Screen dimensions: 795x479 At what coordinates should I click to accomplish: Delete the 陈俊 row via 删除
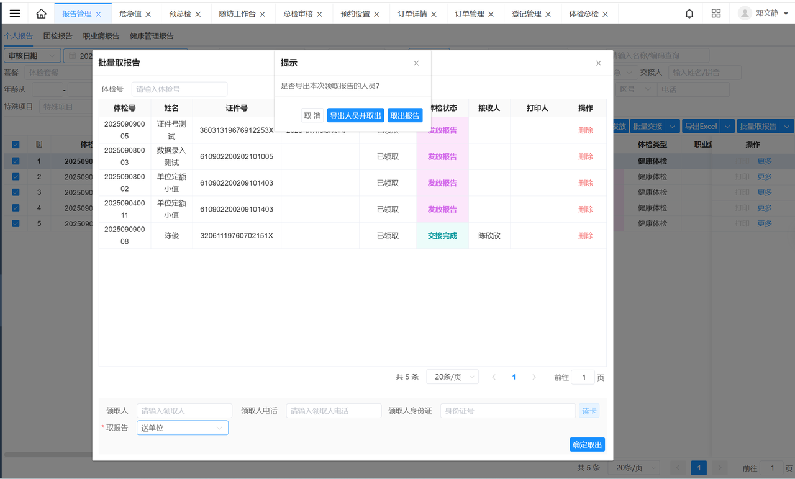(585, 236)
